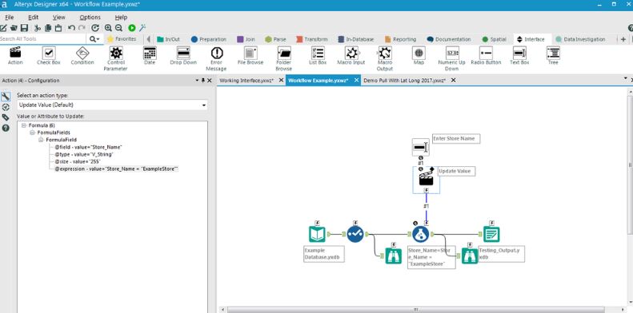
Task: Click the Select tool node on canvas
Action: 355,234
